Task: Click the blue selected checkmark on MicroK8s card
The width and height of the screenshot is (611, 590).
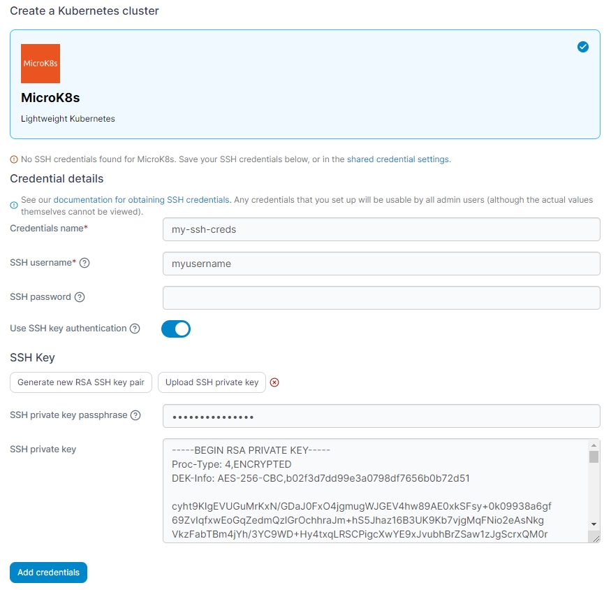Action: tap(583, 47)
